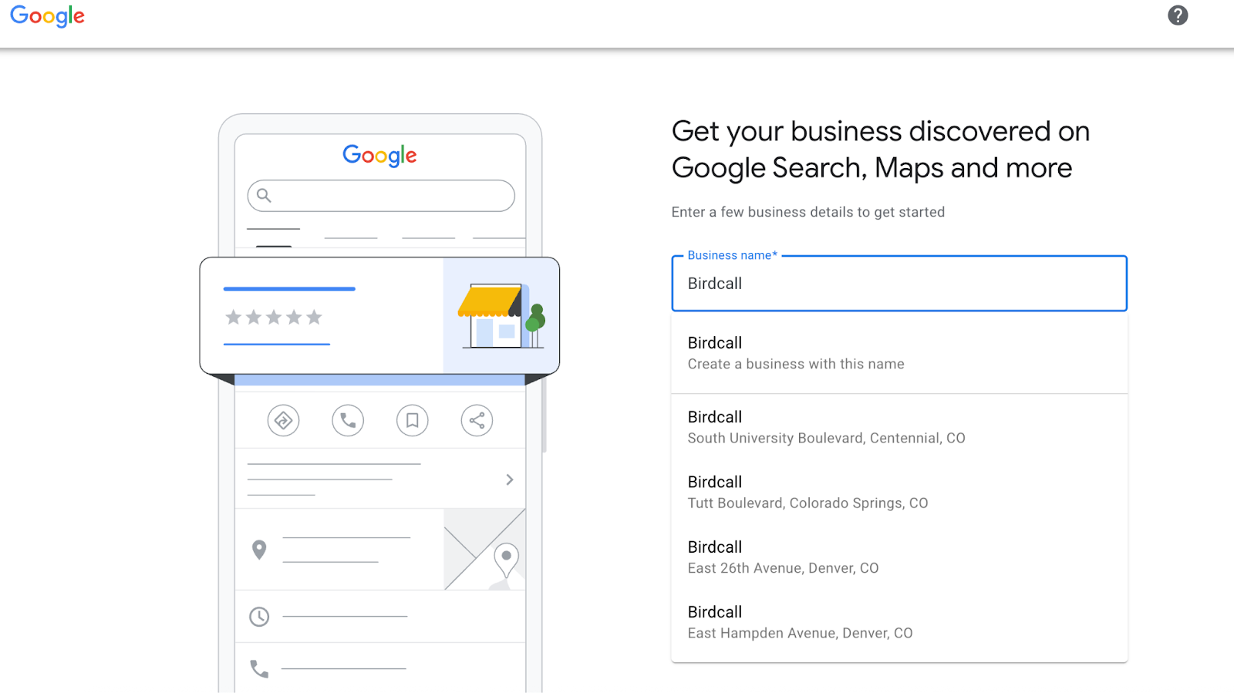The image size is (1234, 693).
Task: Click the map thumbnail in phone mockup
Action: (x=484, y=550)
